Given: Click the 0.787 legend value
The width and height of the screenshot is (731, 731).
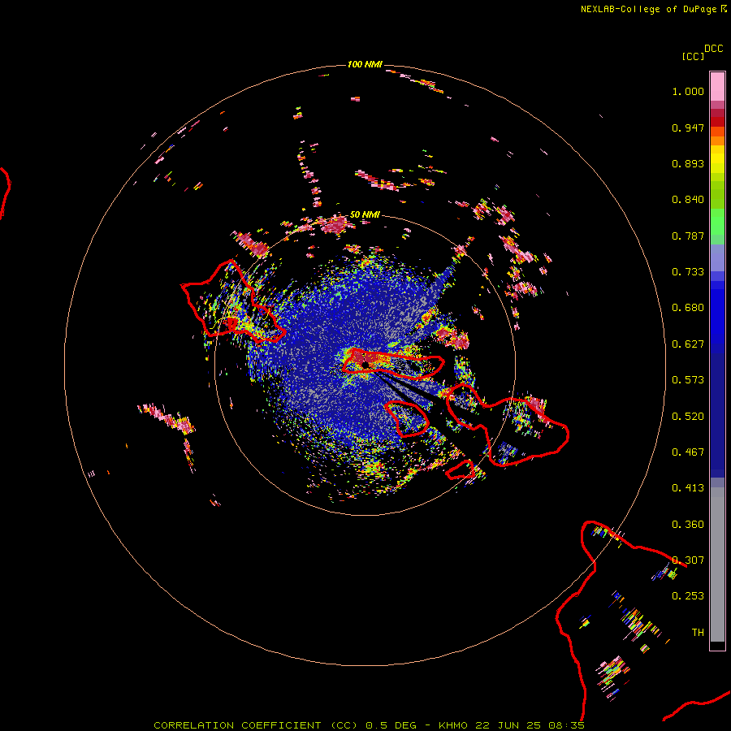Looking at the screenshot, I should 688,236.
